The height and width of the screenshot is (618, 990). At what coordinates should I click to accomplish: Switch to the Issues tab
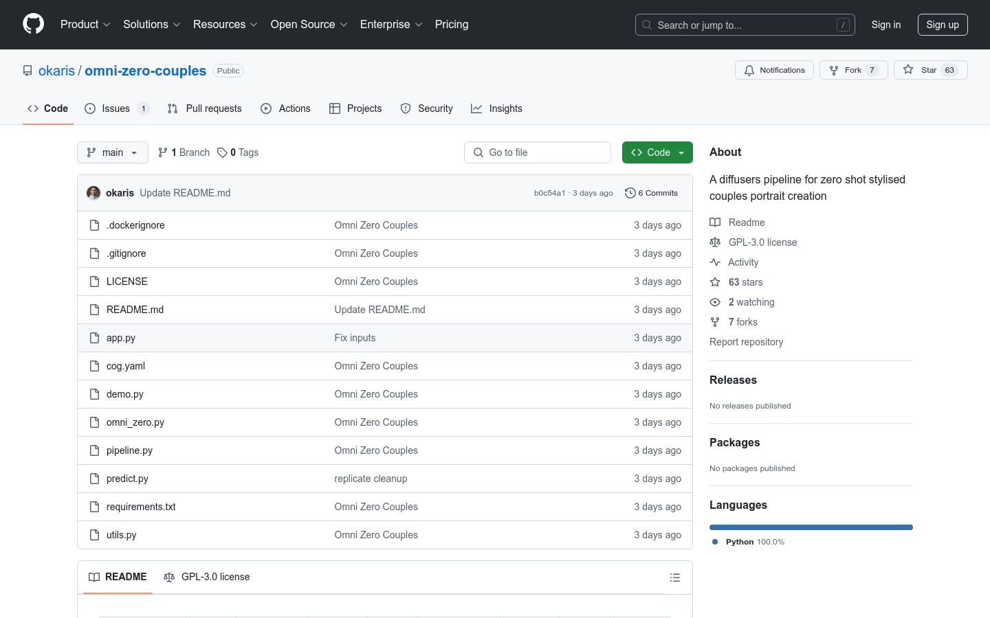(116, 108)
